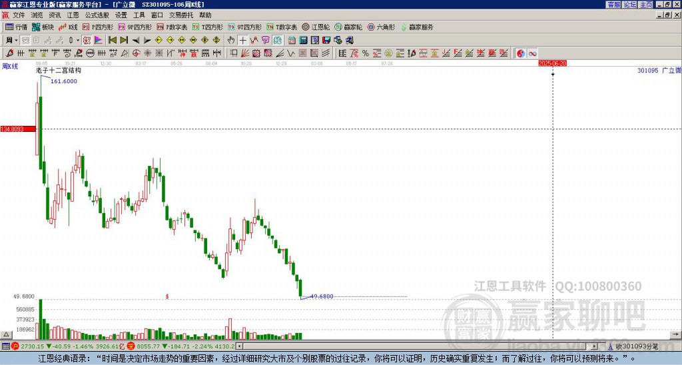Click the 沪 Shanghai index icon

(15, 346)
